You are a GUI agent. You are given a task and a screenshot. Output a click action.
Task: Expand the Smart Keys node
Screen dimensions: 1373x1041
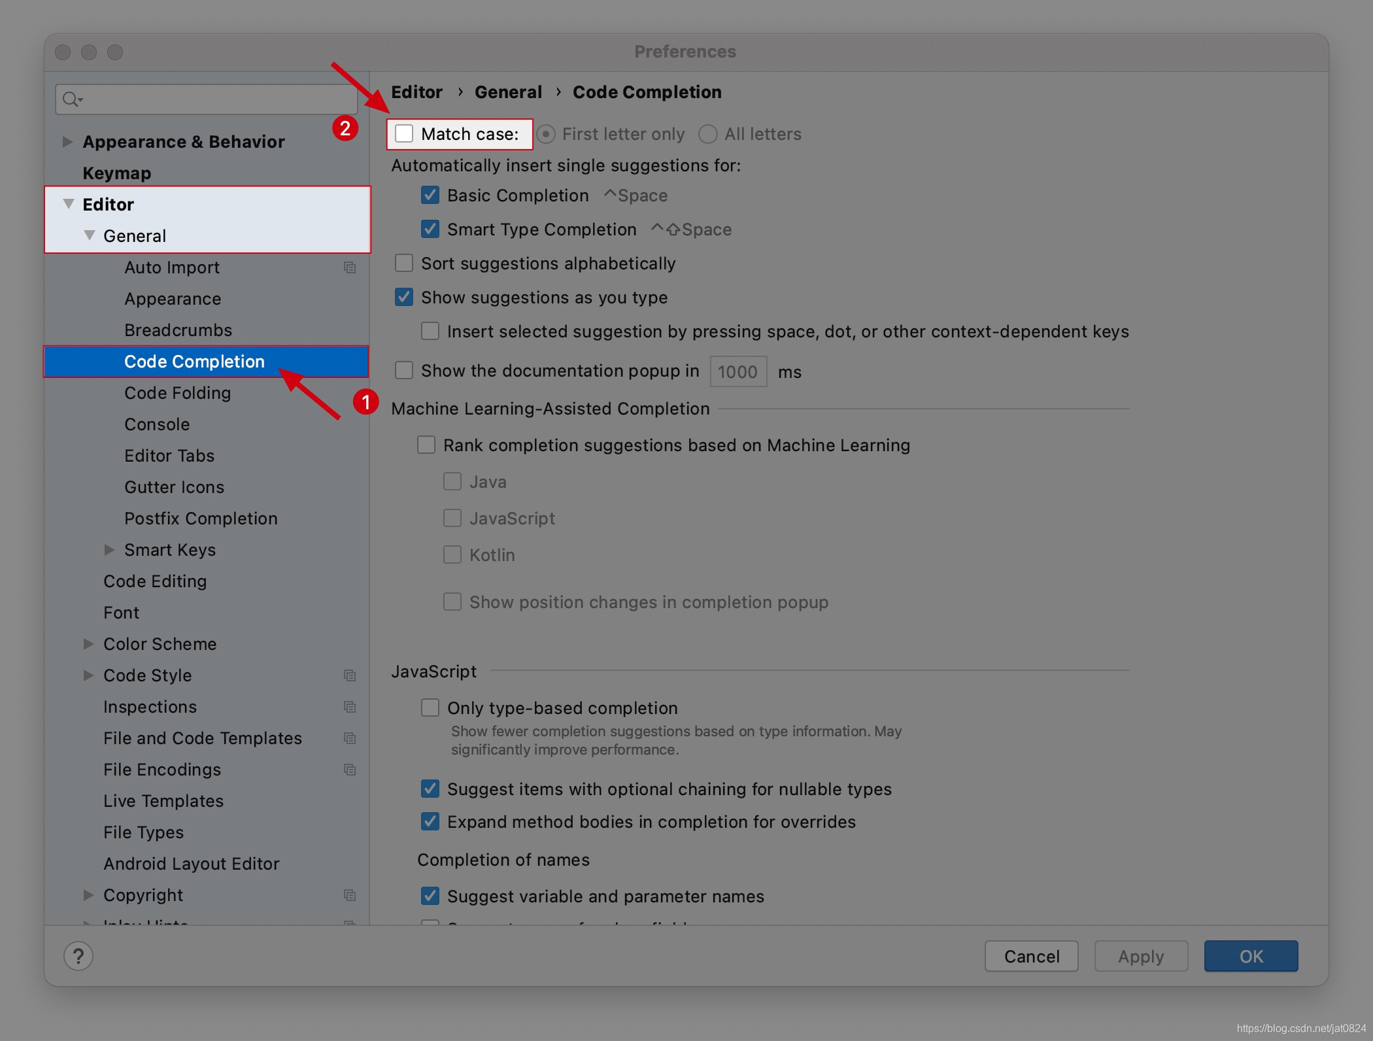tap(109, 550)
